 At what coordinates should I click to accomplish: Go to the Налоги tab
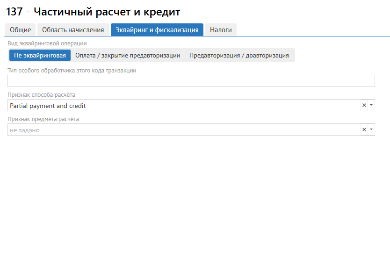(x=221, y=30)
